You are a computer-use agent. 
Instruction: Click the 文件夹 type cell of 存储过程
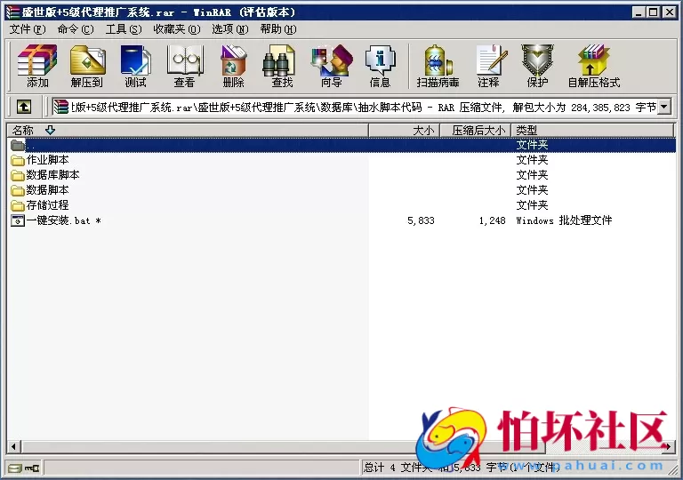tap(532, 205)
